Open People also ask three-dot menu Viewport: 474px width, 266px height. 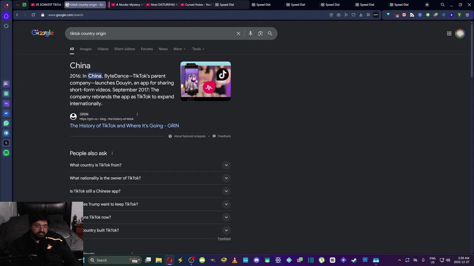[x=112, y=153]
